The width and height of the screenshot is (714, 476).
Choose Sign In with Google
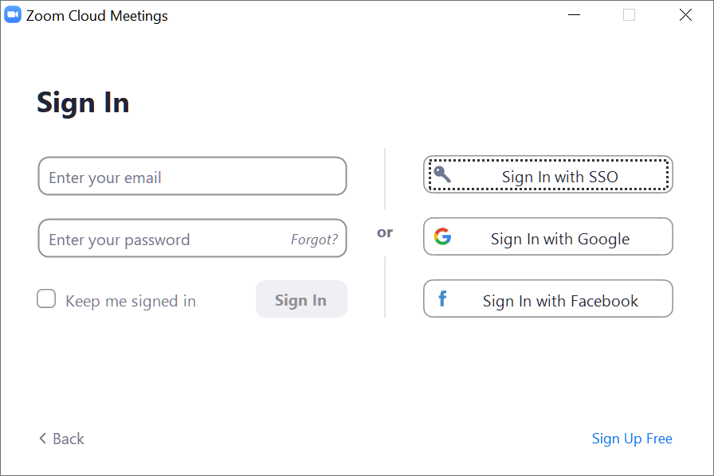point(559,239)
